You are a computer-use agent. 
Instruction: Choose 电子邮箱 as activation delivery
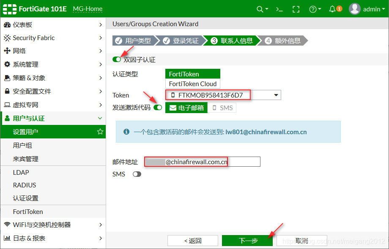[x=186, y=108]
